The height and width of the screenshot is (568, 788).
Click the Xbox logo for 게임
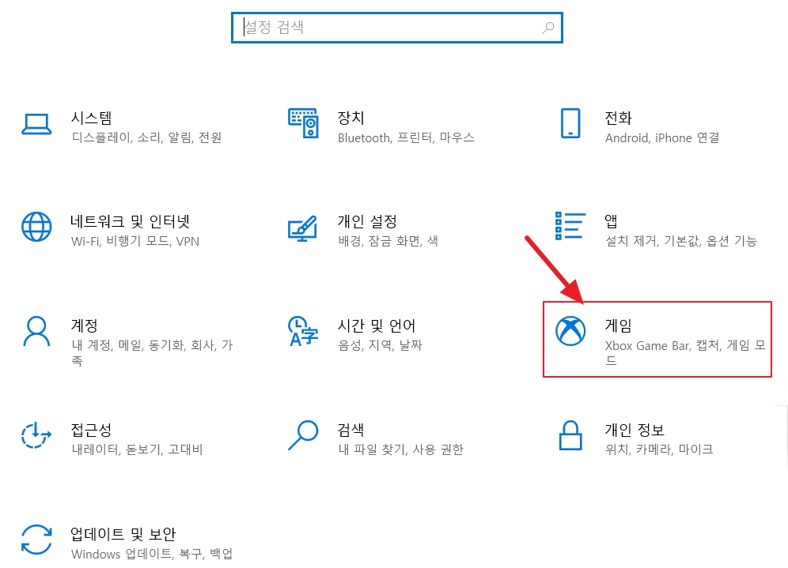click(570, 331)
